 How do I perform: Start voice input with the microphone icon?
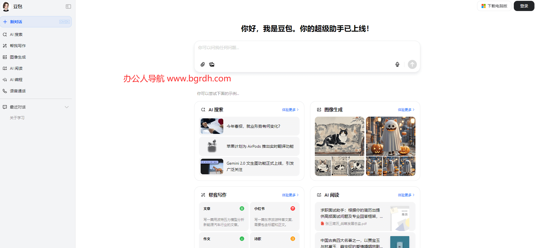(397, 64)
